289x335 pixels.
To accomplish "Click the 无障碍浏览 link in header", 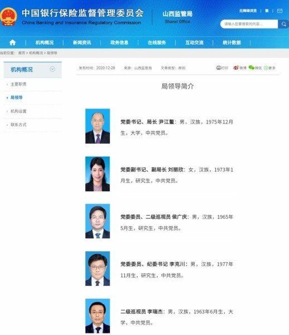I will (x=248, y=11).
